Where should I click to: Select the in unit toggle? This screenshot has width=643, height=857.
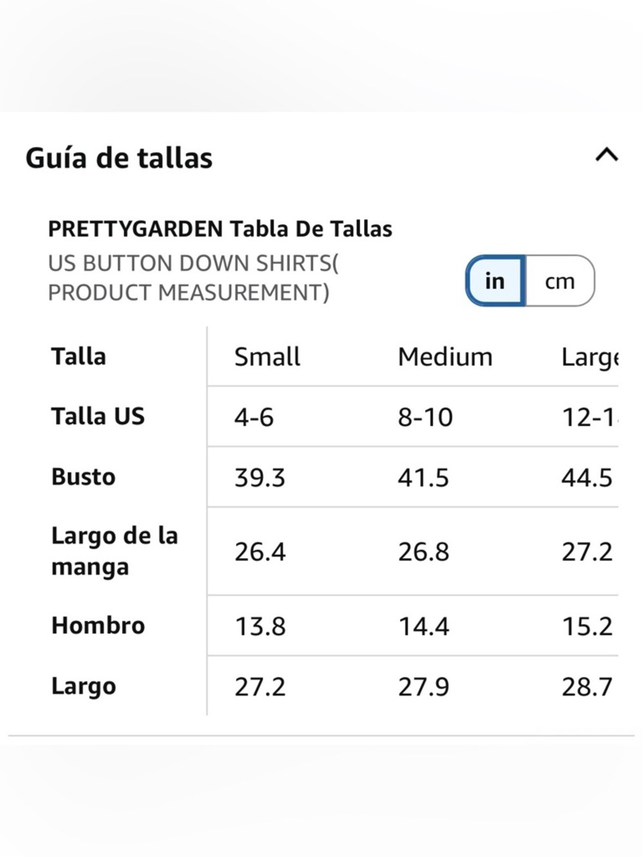[x=495, y=281]
